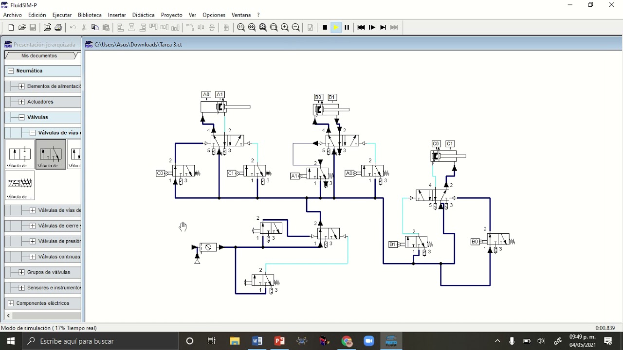
Task: Open Word from the taskbar
Action: 257,341
